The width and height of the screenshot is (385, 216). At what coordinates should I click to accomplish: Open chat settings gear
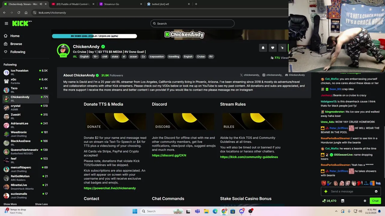point(365,201)
